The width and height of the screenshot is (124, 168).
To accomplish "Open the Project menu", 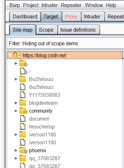I will click(x=31, y=5).
